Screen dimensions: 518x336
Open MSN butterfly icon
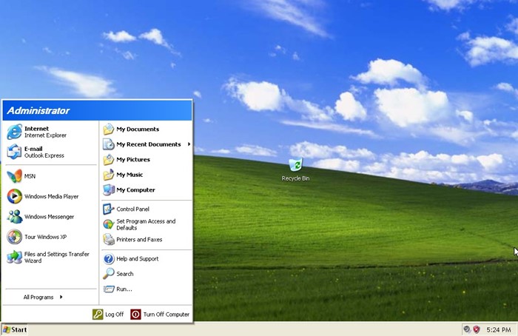tap(15, 176)
